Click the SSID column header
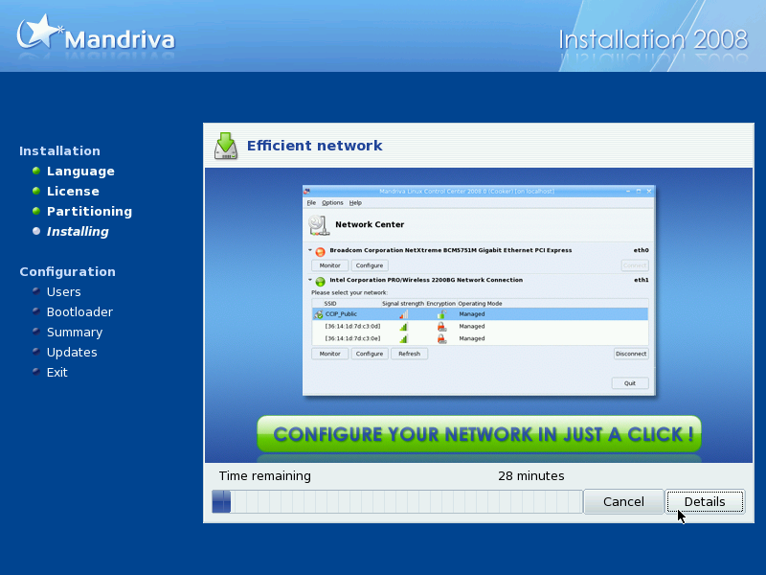 pos(330,304)
